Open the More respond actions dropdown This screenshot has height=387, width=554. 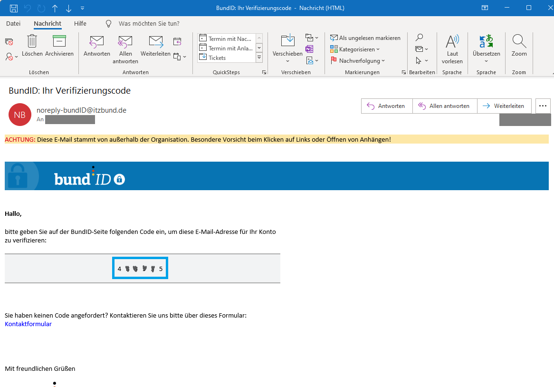tap(180, 57)
